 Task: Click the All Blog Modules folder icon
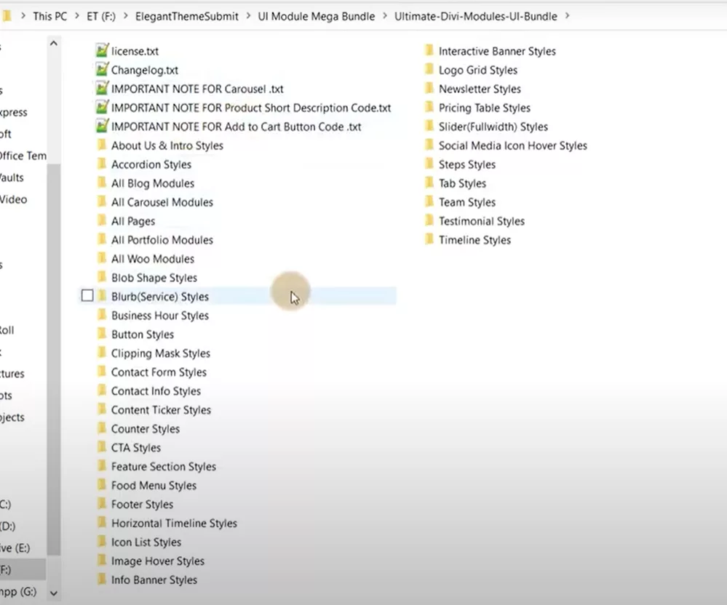click(x=102, y=183)
